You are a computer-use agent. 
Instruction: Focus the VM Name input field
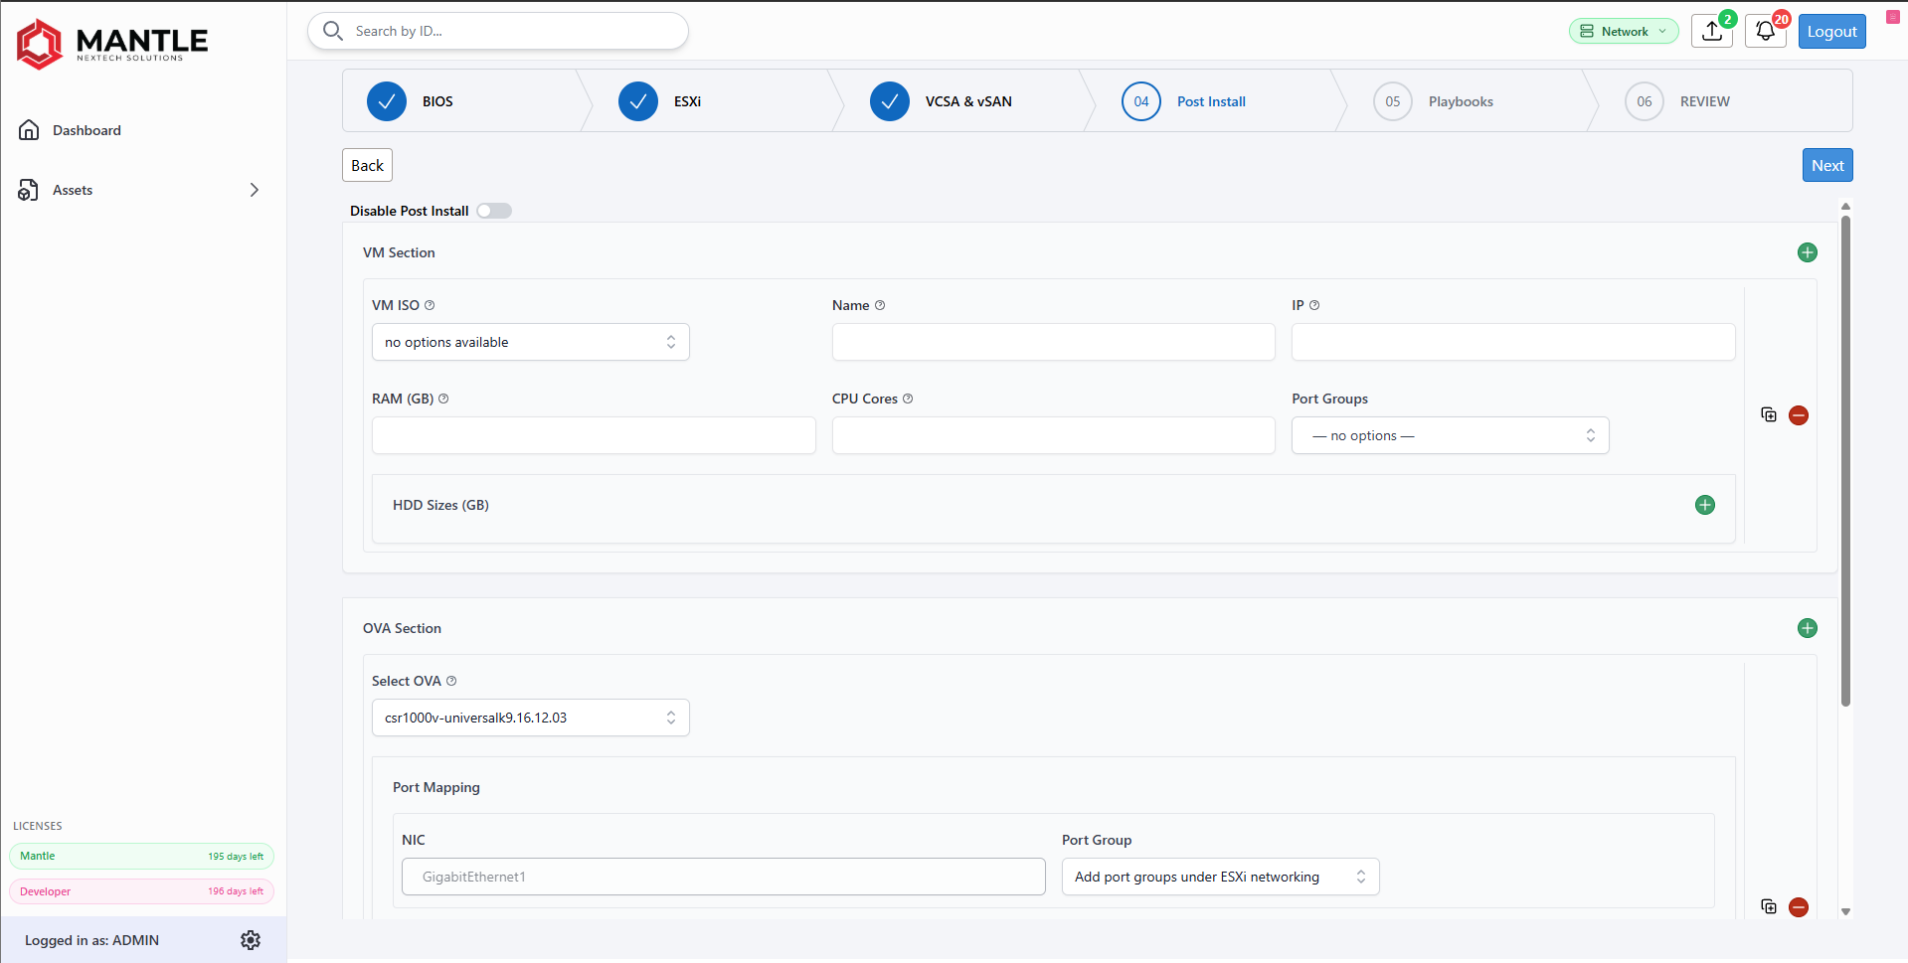tap(1054, 342)
